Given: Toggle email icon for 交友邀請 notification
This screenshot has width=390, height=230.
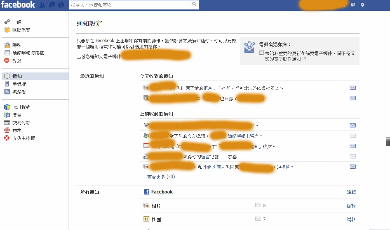Looking at the screenshot, I should (x=353, y=136).
